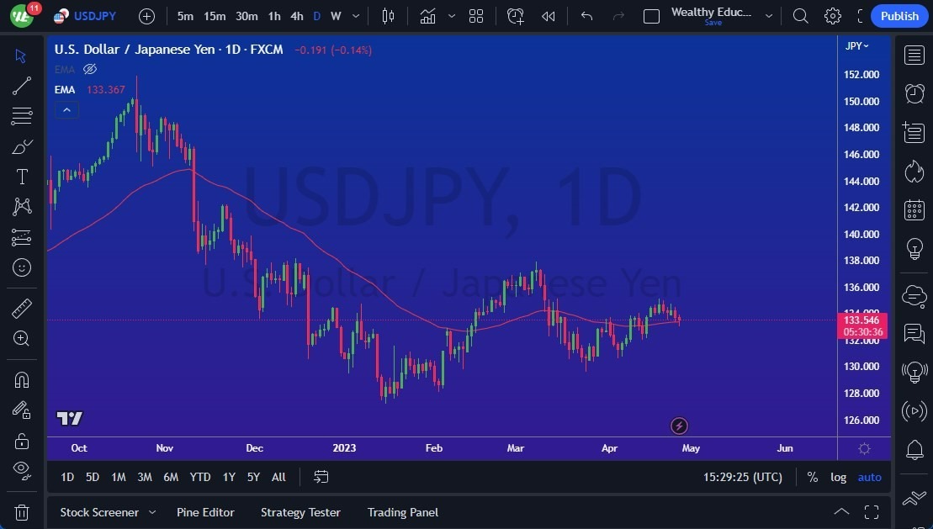Open the timeframe dropdown next to W
This screenshot has width=933, height=529.
click(x=355, y=16)
